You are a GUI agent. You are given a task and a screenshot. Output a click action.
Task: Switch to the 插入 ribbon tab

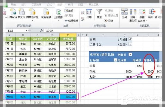coord(24,5)
